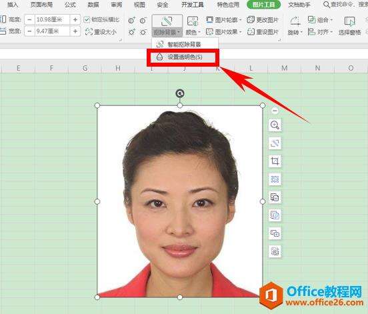Open the 颜色 color dropdown
The width and height of the screenshot is (368, 314).
coord(193,26)
